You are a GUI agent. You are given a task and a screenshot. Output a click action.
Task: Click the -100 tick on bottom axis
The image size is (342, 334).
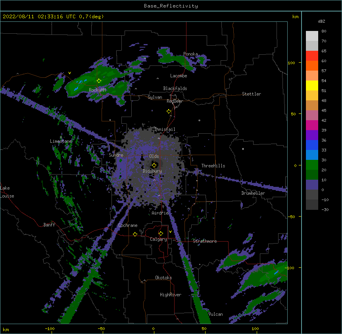click(50, 328)
